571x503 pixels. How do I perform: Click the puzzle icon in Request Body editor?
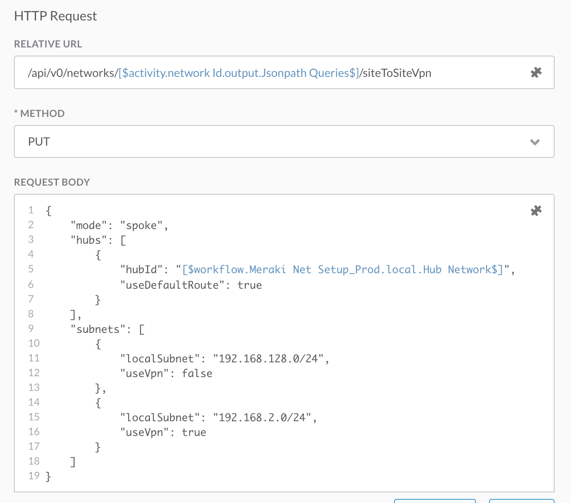[536, 211]
